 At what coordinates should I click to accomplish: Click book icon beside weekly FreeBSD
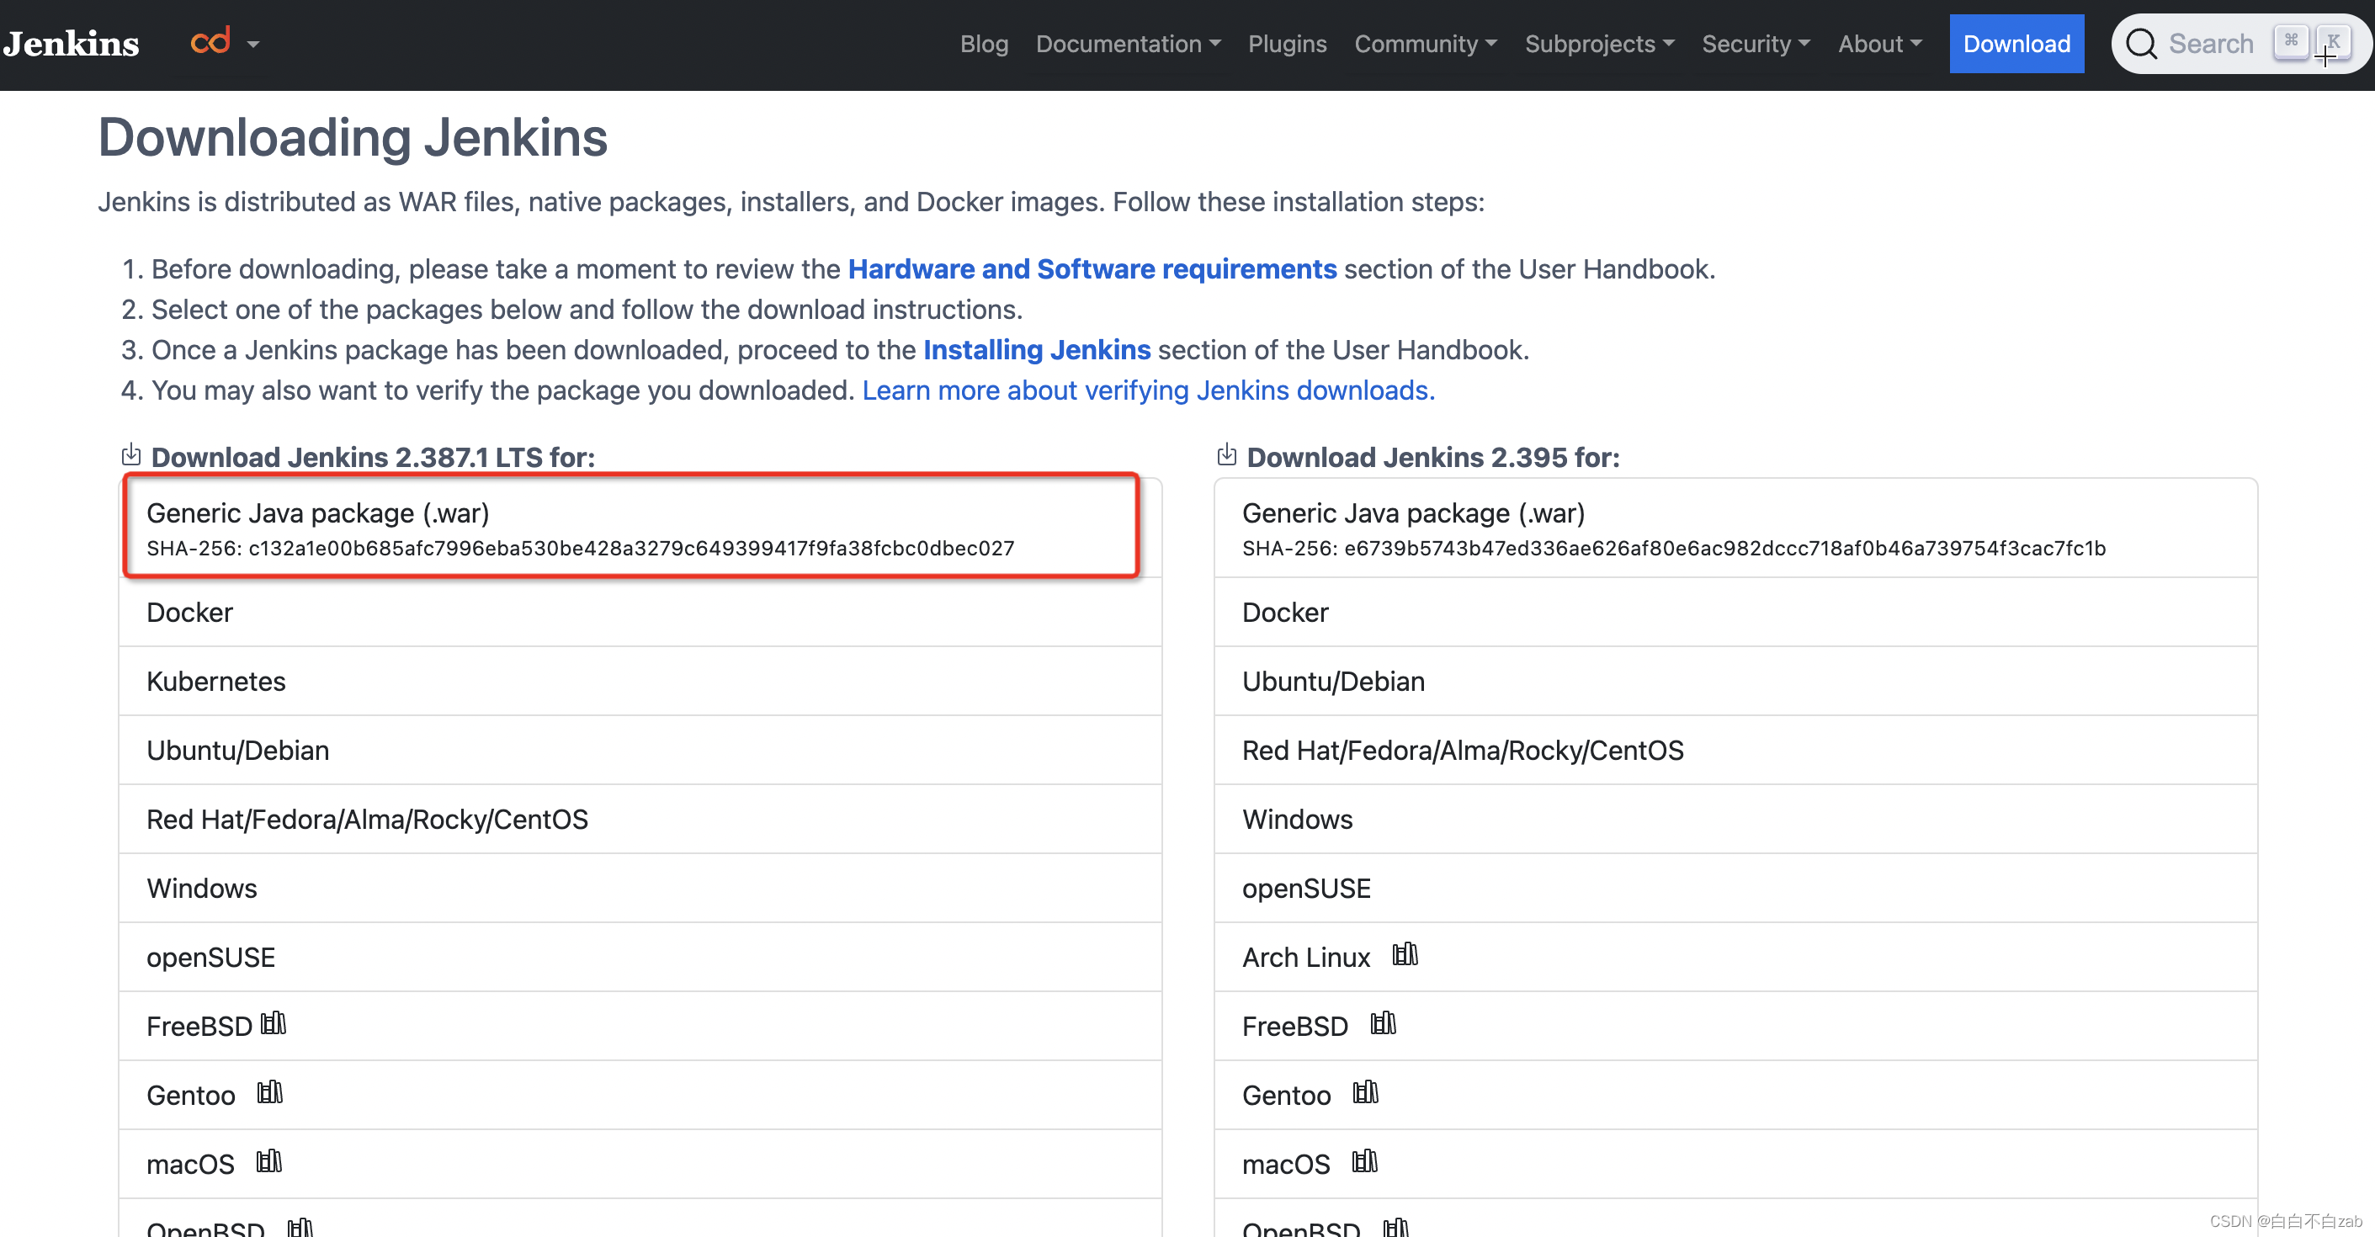[x=1382, y=1024]
